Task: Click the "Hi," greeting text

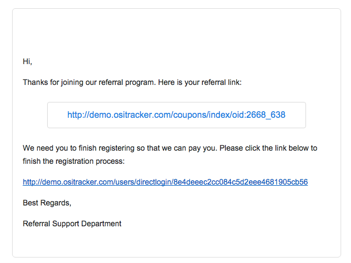Action: pyautogui.click(x=27, y=61)
